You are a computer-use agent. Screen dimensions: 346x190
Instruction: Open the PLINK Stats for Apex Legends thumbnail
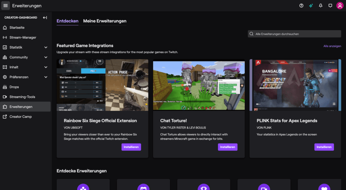[x=295, y=85]
